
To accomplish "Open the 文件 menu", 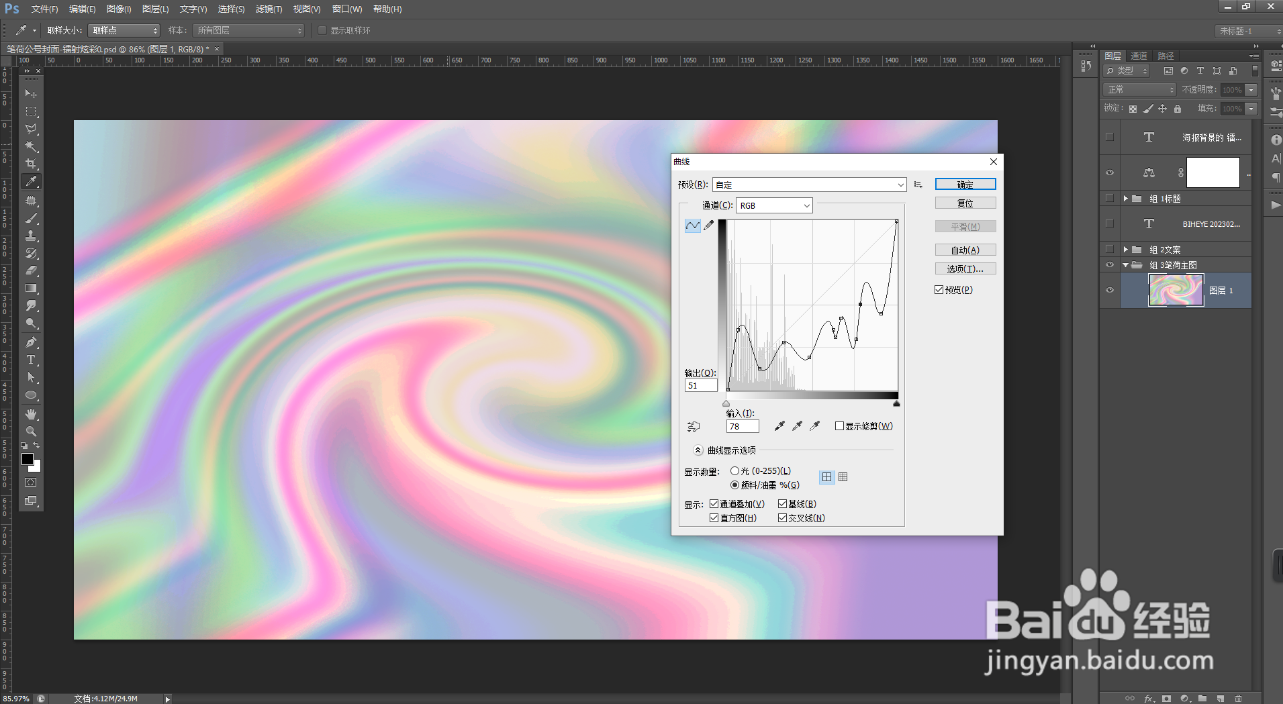I will [x=44, y=9].
